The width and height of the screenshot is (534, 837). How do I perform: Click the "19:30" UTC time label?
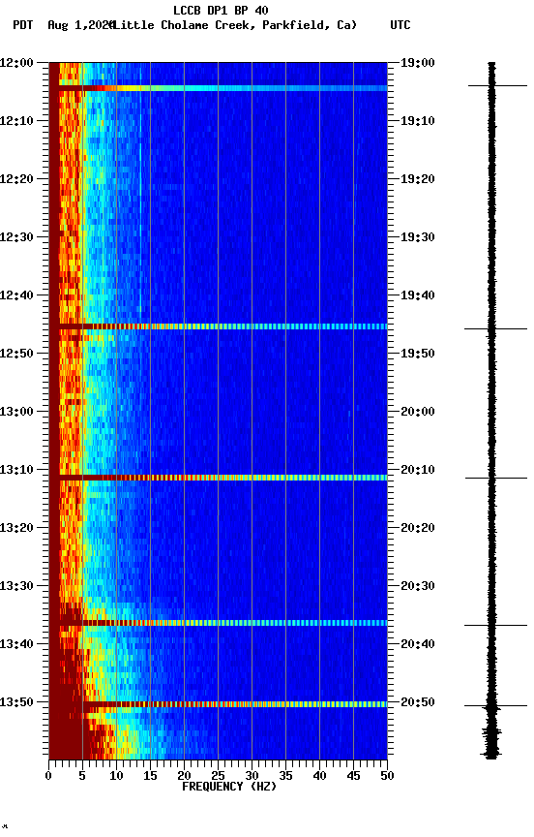click(418, 237)
